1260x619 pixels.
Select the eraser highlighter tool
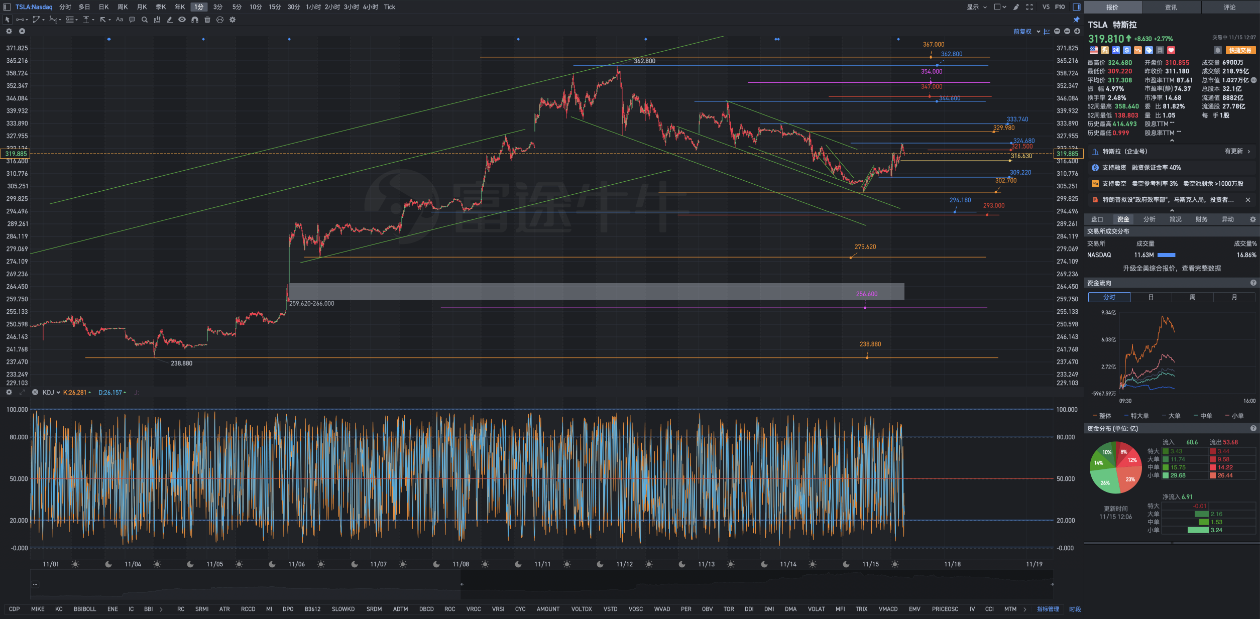point(170,20)
